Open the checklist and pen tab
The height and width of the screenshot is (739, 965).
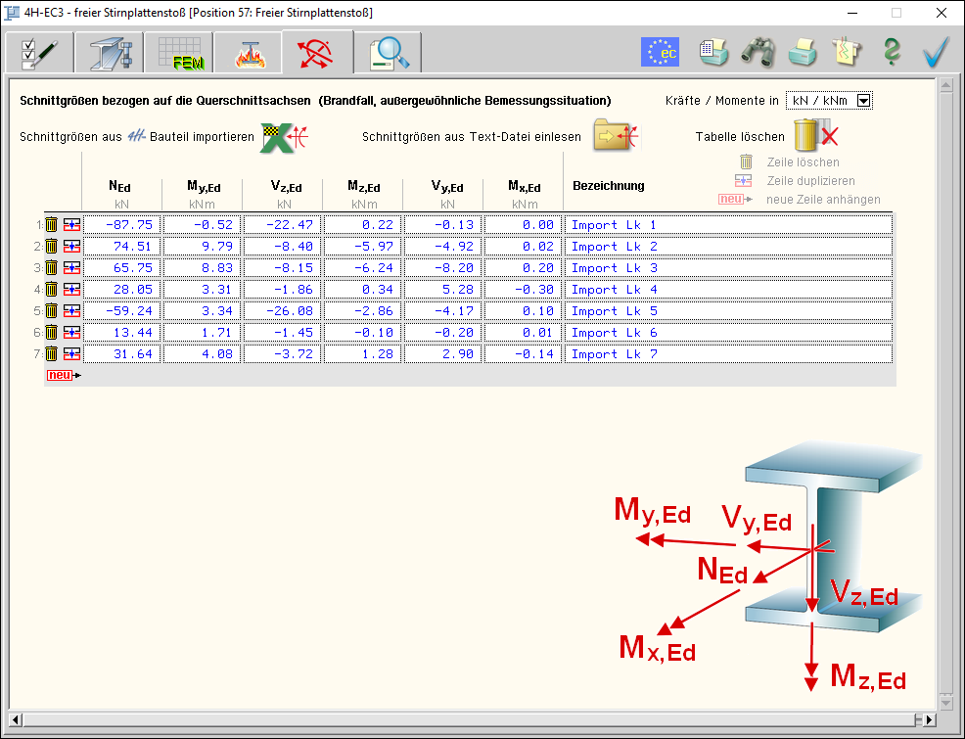[39, 53]
